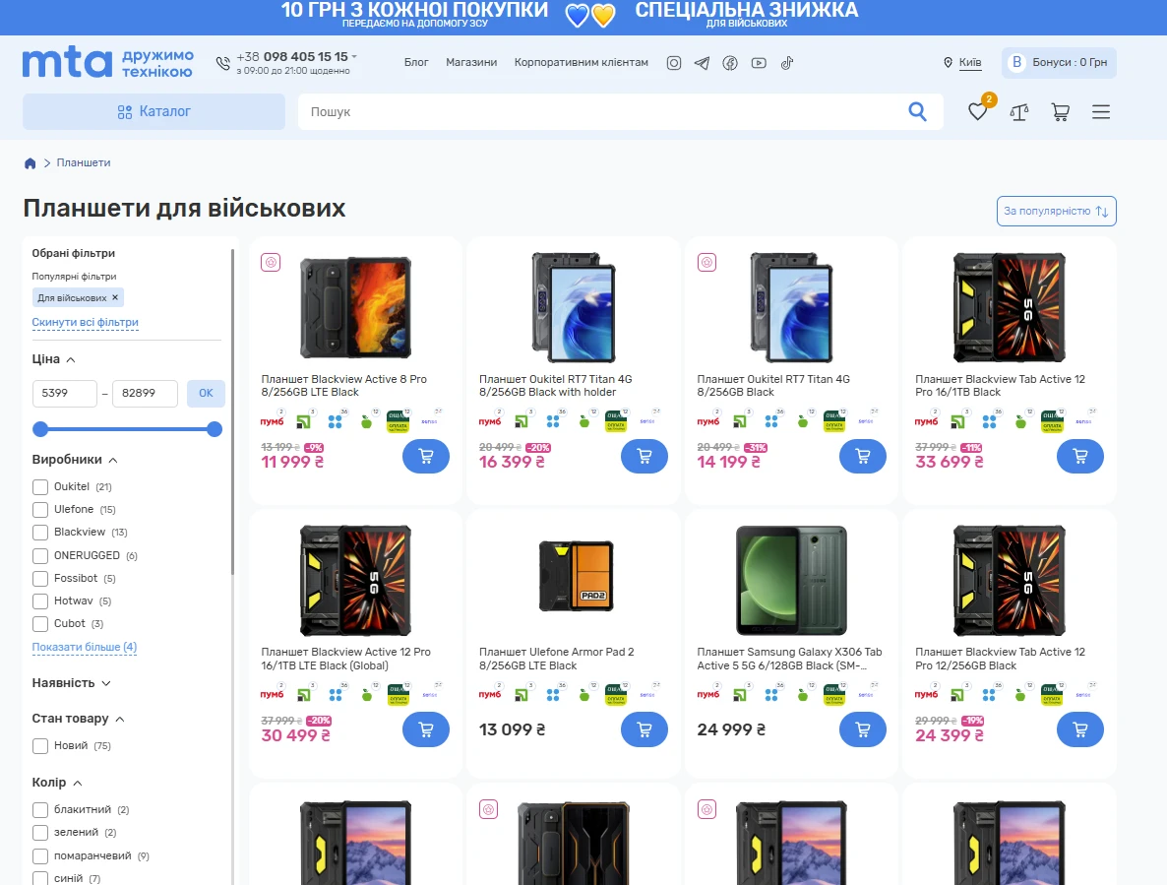Click the gift badge on Blackview Active 8 Pro

point(271,262)
